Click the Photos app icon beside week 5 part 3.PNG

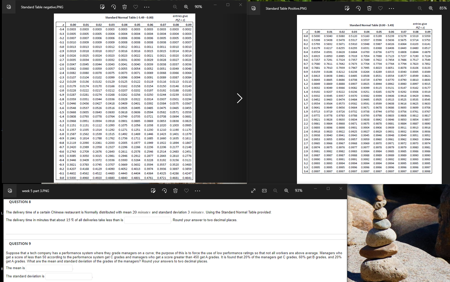(x=10, y=191)
